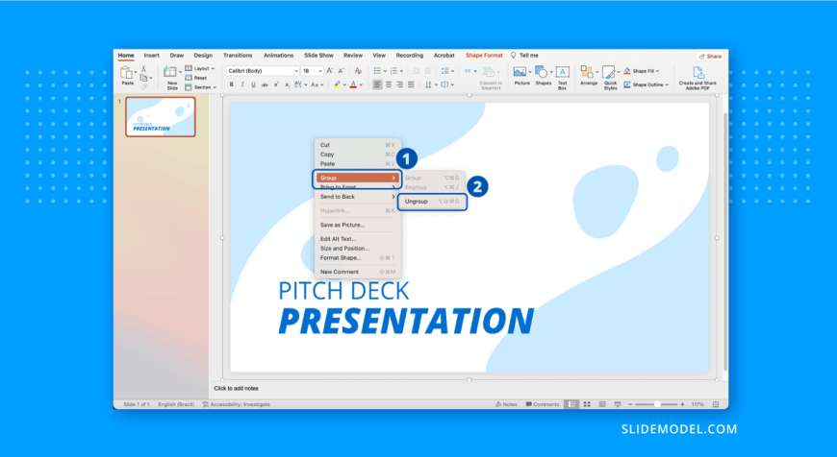Click the zoom in plus button
Viewport: 837px width, 457px height.
click(x=682, y=405)
